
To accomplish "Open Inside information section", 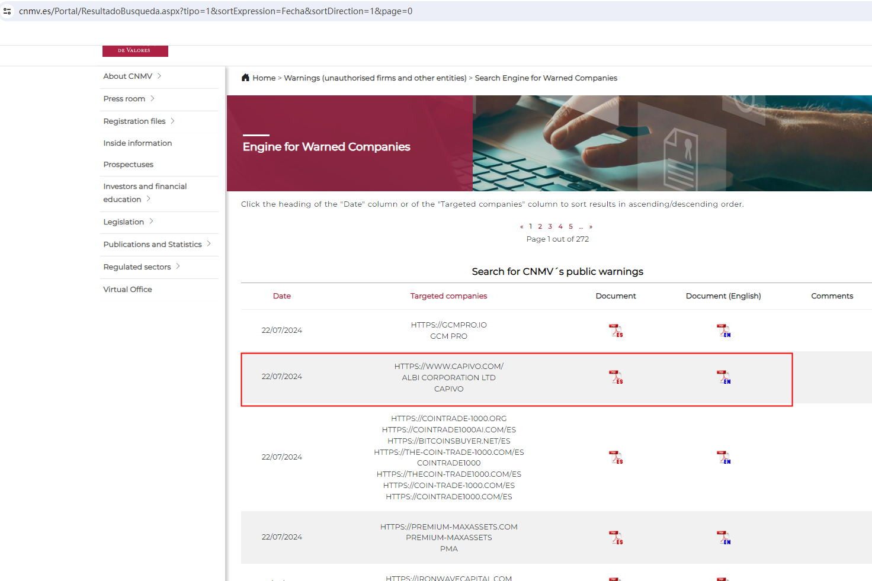I will [137, 143].
